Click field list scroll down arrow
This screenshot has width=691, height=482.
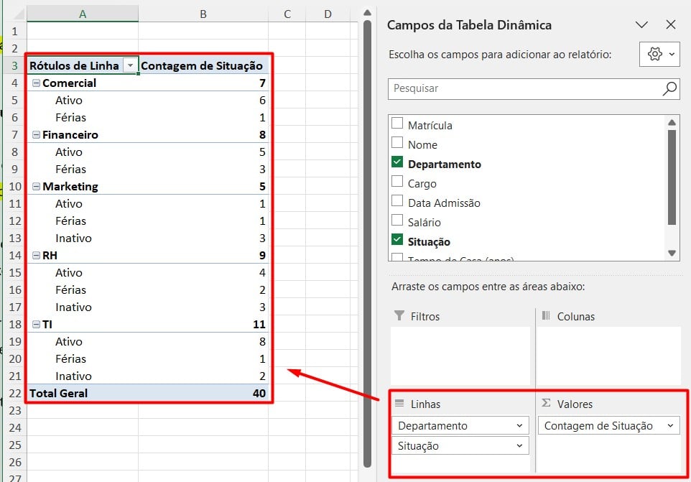(672, 253)
